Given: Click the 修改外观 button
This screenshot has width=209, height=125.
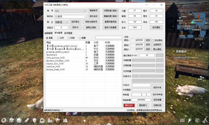Looking at the screenshot, I should (x=157, y=87).
